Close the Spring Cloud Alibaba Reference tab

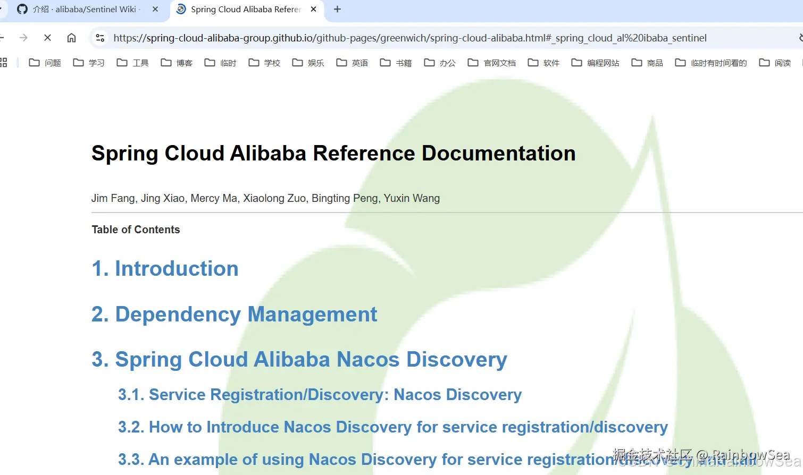(314, 9)
